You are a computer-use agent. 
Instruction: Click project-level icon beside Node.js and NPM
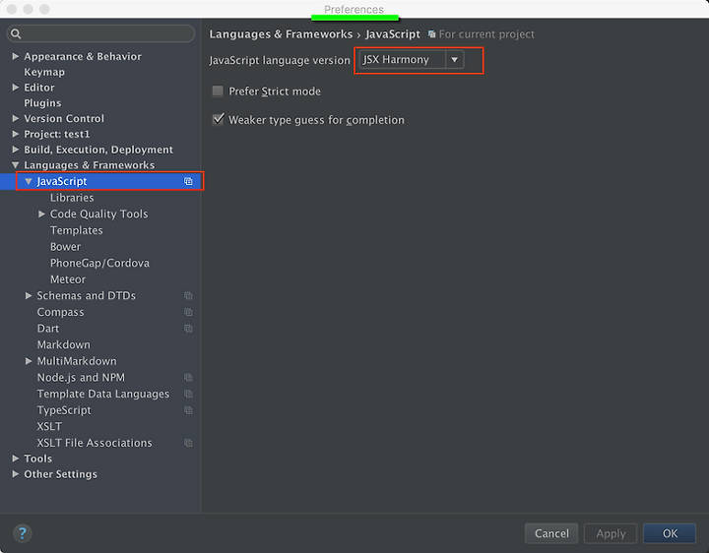tap(188, 377)
